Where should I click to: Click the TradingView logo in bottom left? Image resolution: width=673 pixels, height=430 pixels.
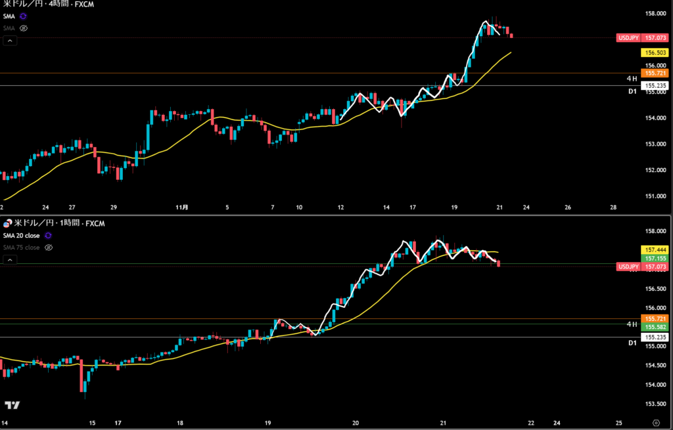(x=11, y=406)
